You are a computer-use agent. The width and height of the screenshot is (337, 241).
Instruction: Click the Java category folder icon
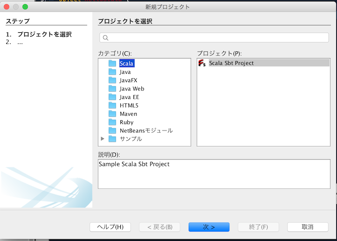112,72
